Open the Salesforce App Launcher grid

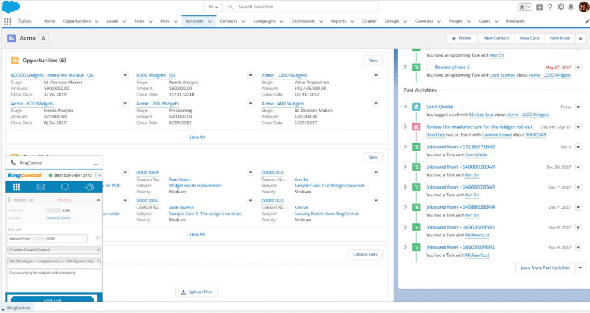[8, 21]
